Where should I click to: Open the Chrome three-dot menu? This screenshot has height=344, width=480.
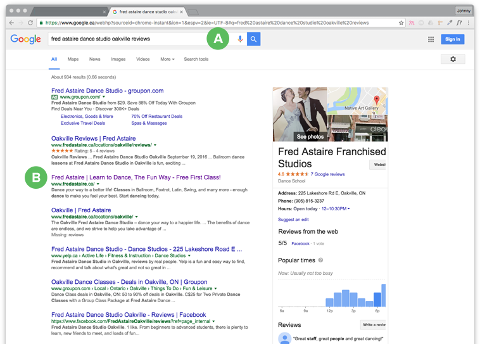469,23
